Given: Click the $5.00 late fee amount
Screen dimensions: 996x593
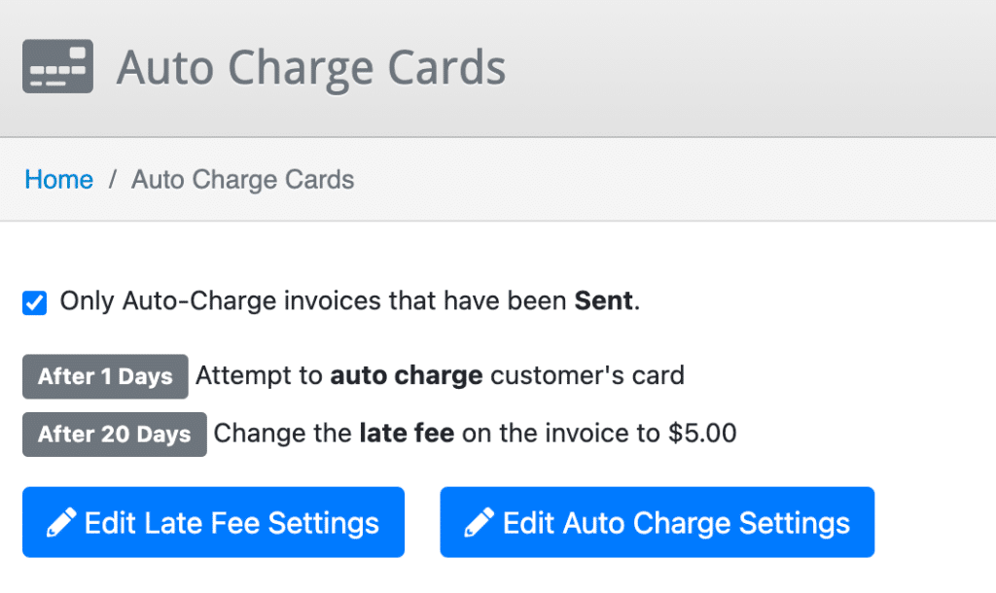Looking at the screenshot, I should click(x=702, y=434).
